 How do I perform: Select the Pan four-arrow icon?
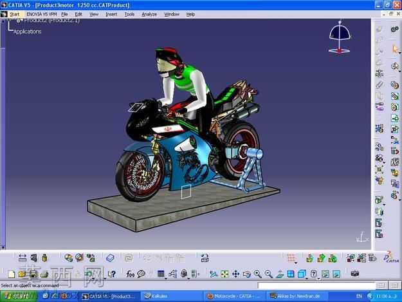235,274
